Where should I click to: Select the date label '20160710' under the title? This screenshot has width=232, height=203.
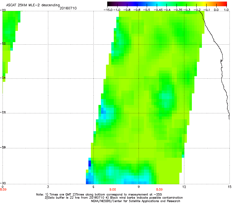[68, 8]
